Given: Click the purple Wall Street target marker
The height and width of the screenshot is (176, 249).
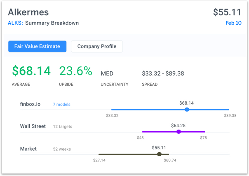Looking at the screenshot, I should [x=179, y=132].
